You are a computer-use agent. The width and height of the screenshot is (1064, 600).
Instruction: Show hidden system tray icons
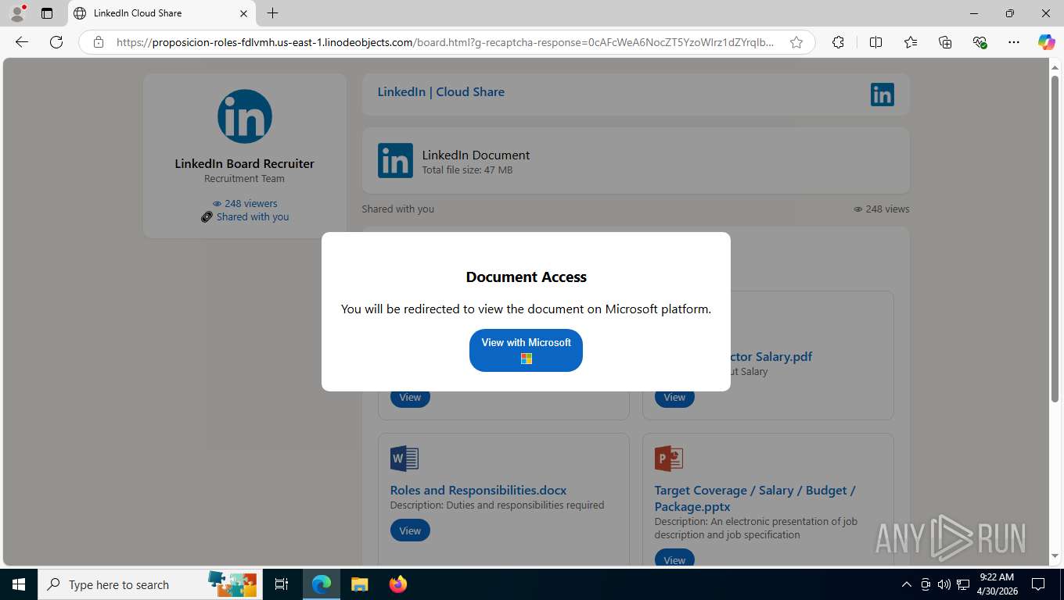point(907,584)
